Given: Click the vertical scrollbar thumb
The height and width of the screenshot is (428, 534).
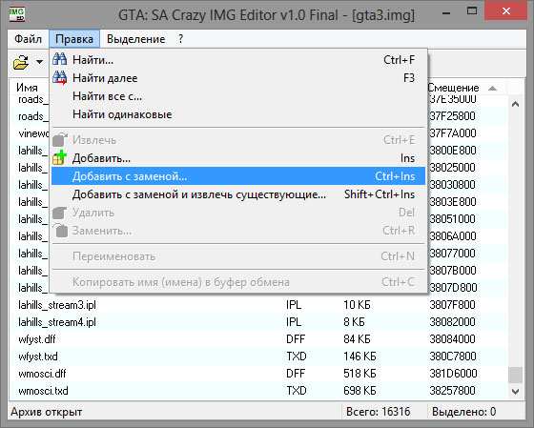Looking at the screenshot, I should [x=515, y=375].
